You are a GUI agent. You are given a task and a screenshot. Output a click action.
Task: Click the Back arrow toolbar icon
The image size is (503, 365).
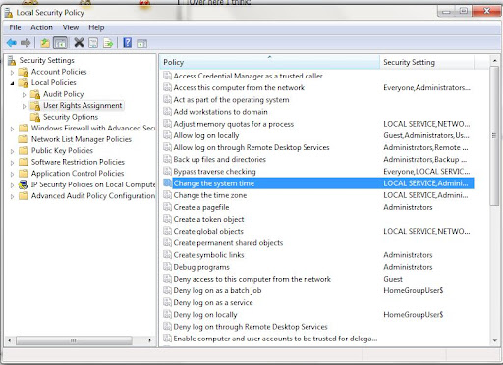(12, 43)
